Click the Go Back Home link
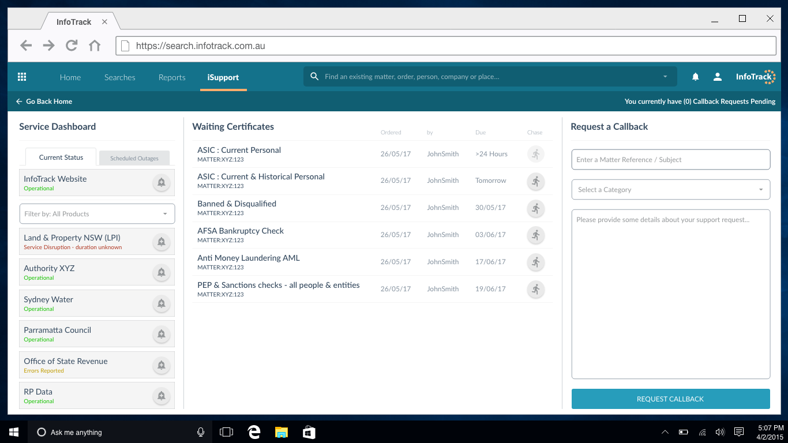This screenshot has height=443, width=788. click(x=49, y=102)
